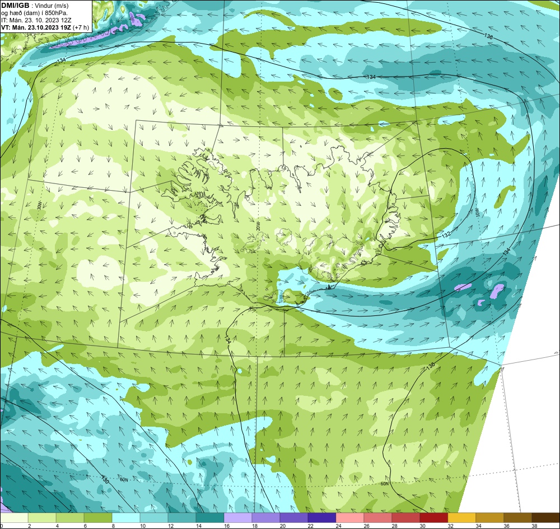This screenshot has width=560, height=529.
Task: Click legend scale number '16'
Action: (227, 526)
